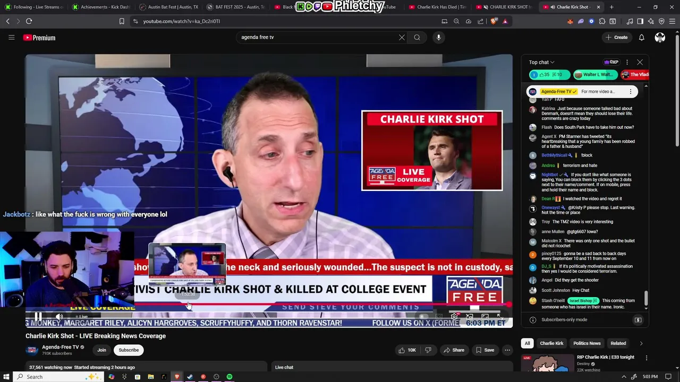
Task: Open YouTube notifications bell
Action: (641, 37)
